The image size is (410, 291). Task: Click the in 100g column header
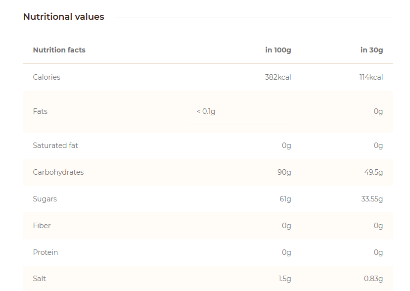click(x=278, y=50)
